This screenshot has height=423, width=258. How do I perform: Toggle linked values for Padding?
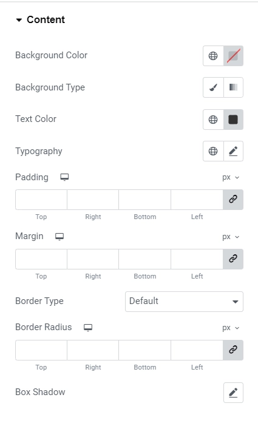(233, 200)
